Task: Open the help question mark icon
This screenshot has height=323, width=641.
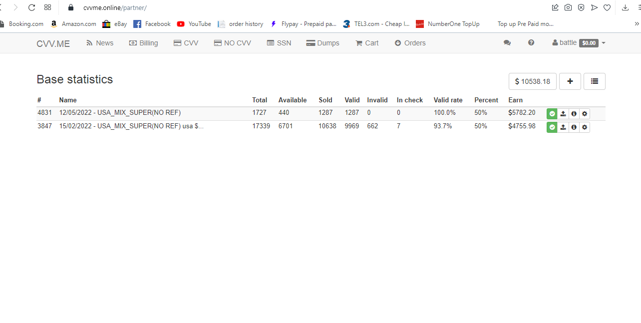Action: pyautogui.click(x=531, y=43)
